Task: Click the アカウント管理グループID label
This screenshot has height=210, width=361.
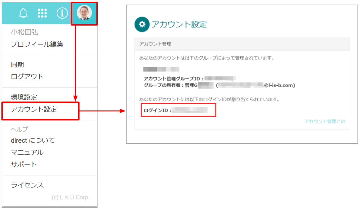Action: click(x=174, y=79)
